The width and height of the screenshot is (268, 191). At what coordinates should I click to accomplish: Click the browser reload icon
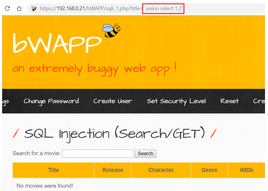point(7,9)
